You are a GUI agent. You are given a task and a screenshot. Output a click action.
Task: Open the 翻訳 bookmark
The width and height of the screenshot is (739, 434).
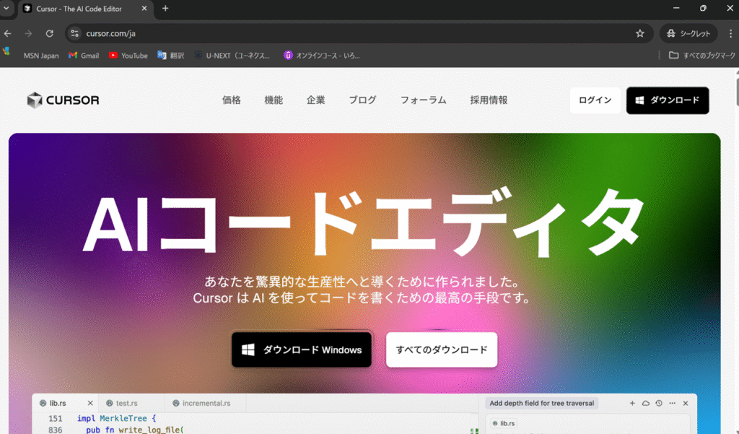coord(170,56)
